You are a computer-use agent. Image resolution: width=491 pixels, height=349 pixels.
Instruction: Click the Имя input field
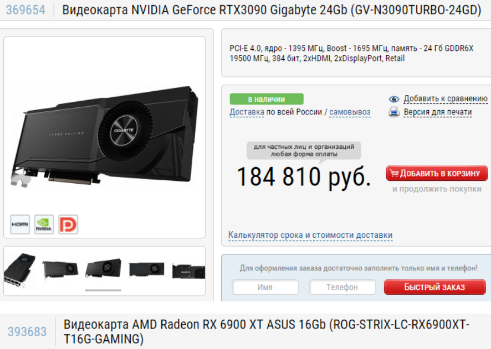click(265, 287)
